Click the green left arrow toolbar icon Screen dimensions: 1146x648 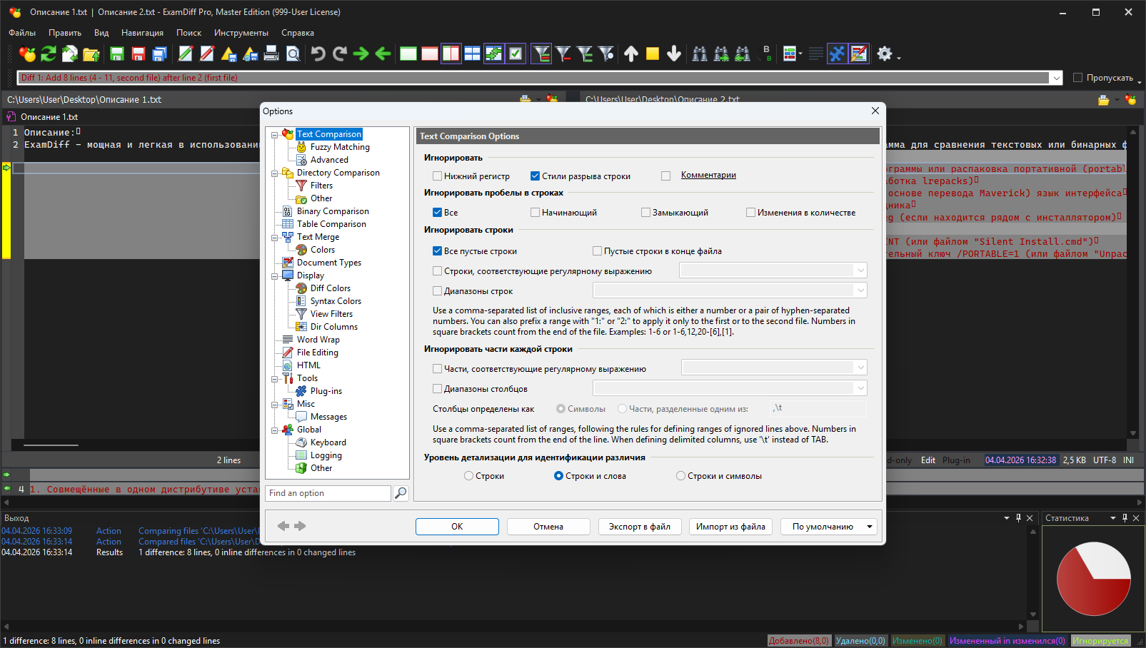(383, 54)
